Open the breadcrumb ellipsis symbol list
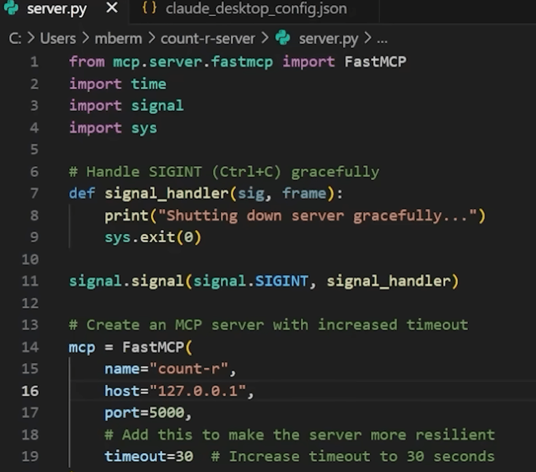Image resolution: width=536 pixels, height=472 pixels. [382, 39]
